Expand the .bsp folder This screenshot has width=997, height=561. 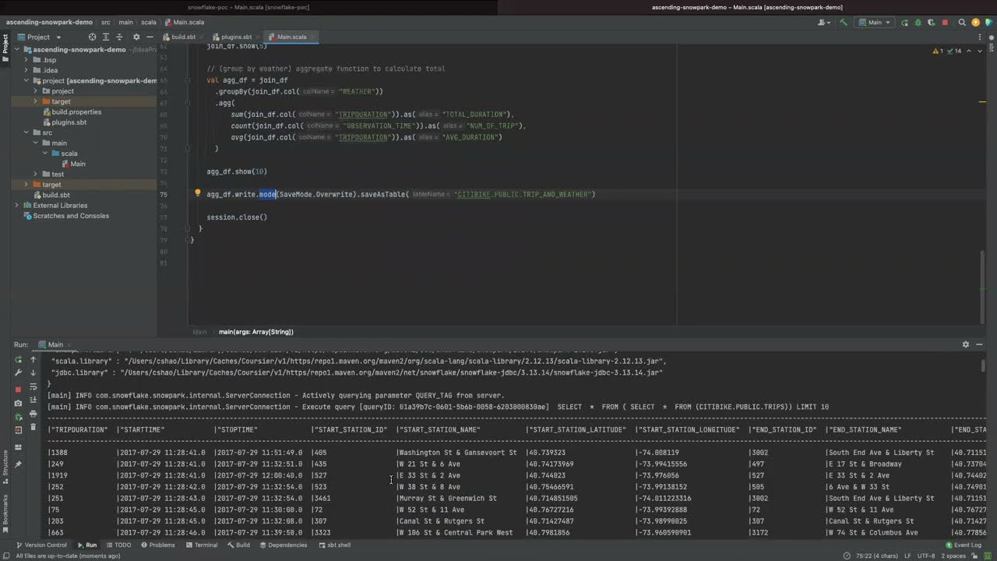tap(26, 60)
